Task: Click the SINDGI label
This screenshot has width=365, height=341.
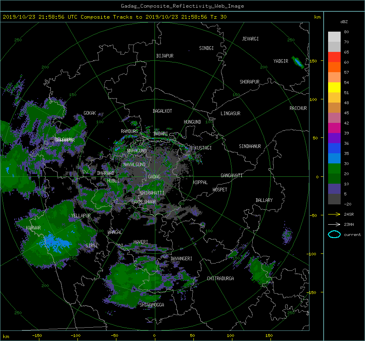Action: pyautogui.click(x=206, y=48)
